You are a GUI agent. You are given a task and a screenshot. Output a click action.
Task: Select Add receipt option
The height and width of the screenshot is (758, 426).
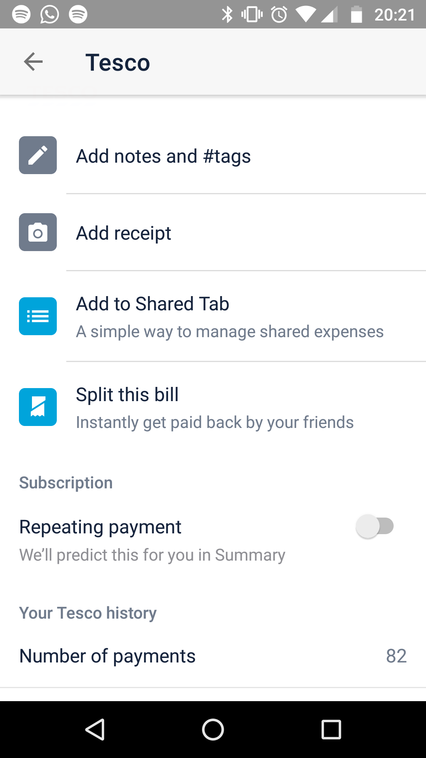tap(213, 232)
